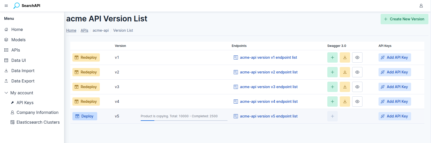431x143 pixels.
Task: Click the SearchAPI magnifier logo
Action: 17,6
